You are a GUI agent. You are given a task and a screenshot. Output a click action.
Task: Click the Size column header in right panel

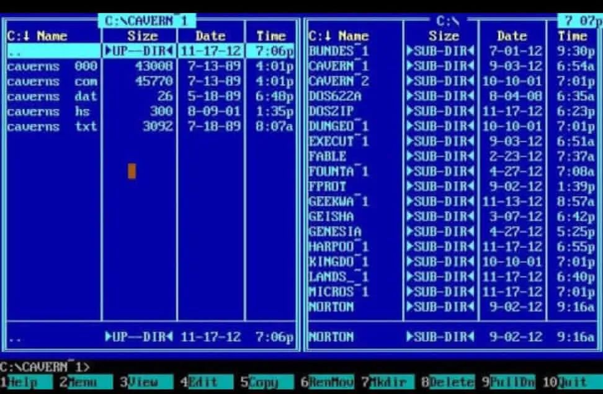click(444, 36)
